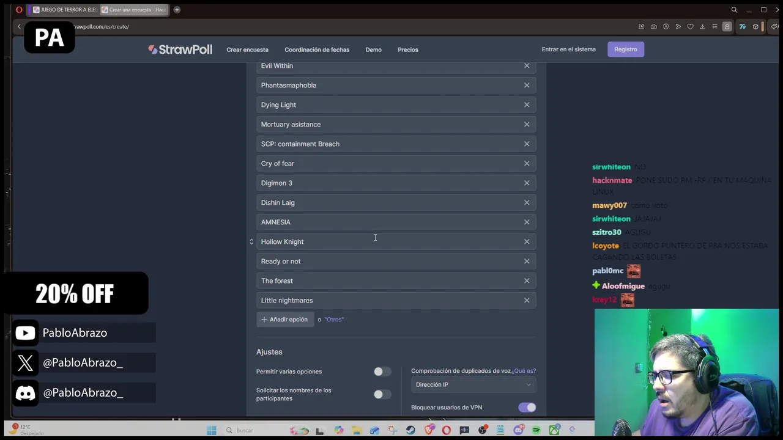Grab the reorder handle beside Hollow Knight
This screenshot has width=783, height=440.
pyautogui.click(x=251, y=241)
